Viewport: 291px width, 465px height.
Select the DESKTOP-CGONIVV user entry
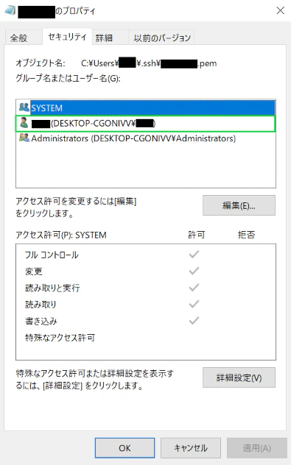(x=146, y=124)
